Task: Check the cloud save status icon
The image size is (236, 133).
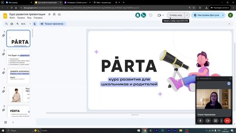Action: click(59, 14)
